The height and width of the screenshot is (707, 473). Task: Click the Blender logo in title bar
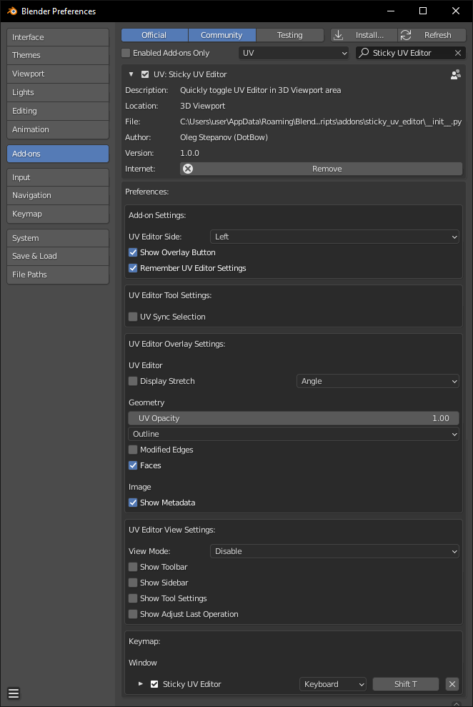click(11, 11)
